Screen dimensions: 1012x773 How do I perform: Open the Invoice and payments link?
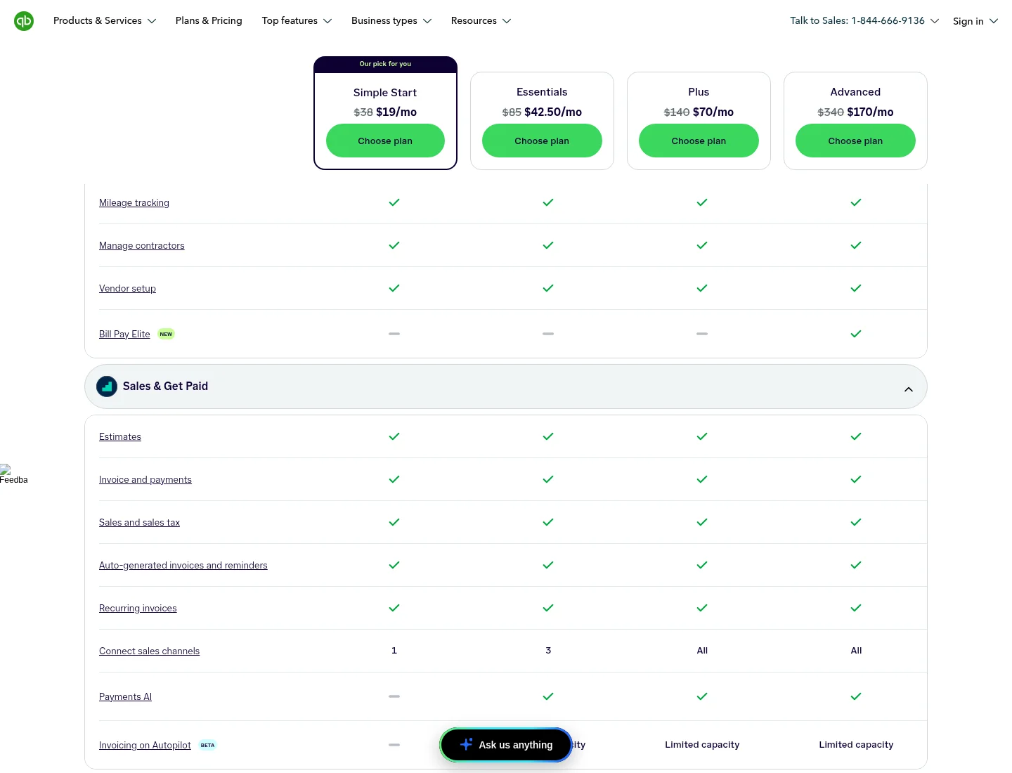coord(145,480)
